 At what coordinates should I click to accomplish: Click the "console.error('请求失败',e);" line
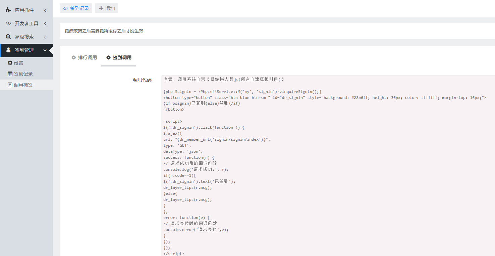point(196,230)
